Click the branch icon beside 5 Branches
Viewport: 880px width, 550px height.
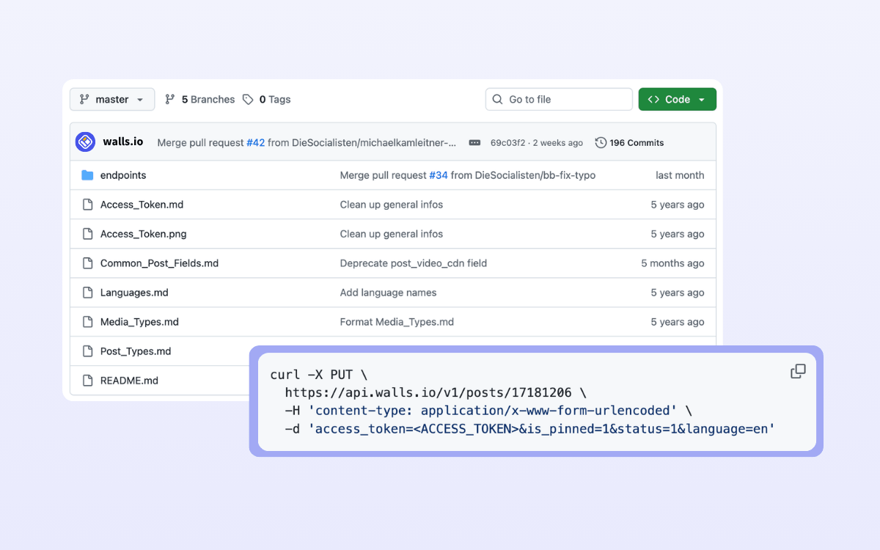pos(170,99)
